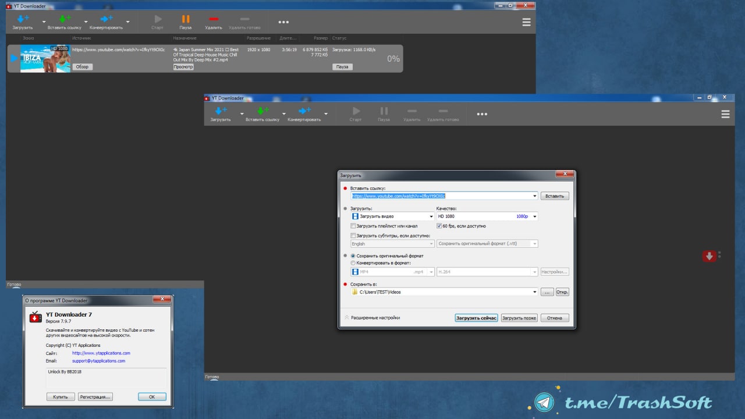Expand Расширенные настройки in the download dialog
Screen dimensions: 745x419
tap(372, 318)
